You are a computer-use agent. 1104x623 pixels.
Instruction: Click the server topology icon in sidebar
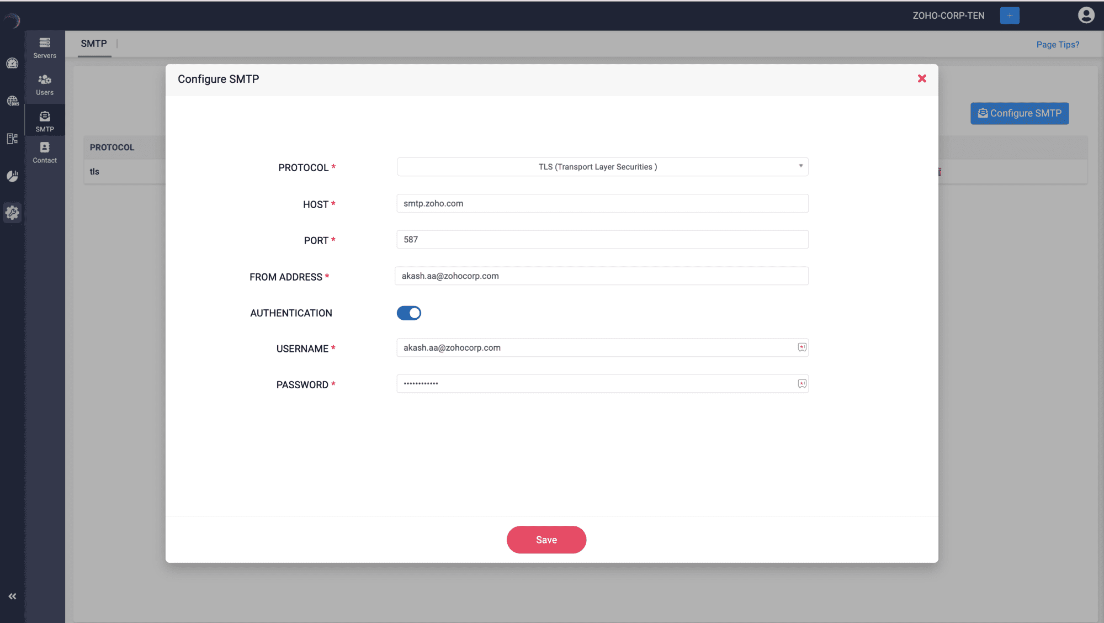12,139
